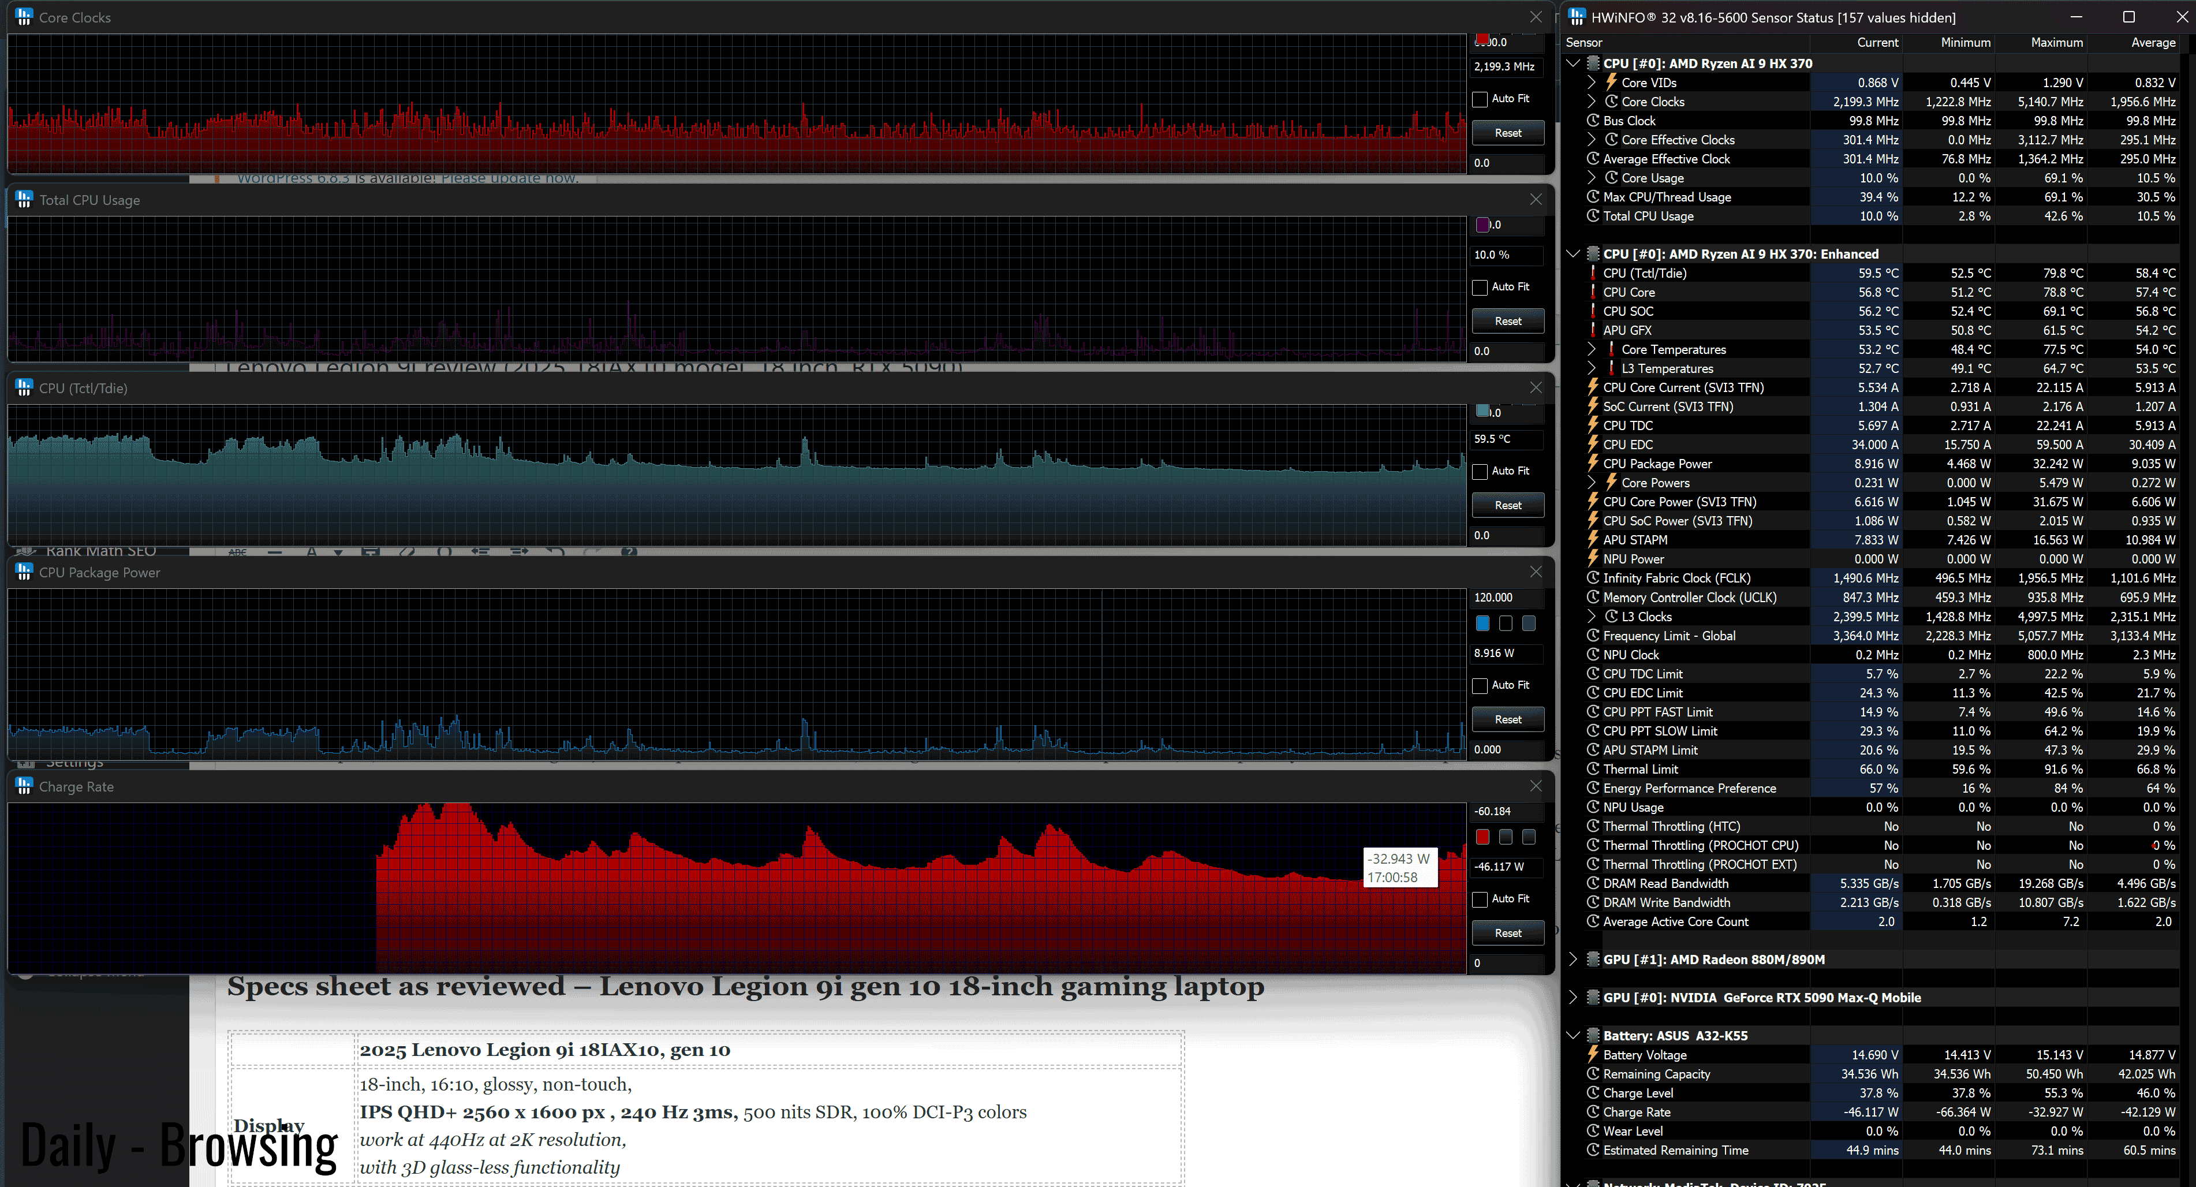
Task: Click the lightning icon beside CPU Package Power
Action: tap(1592, 463)
